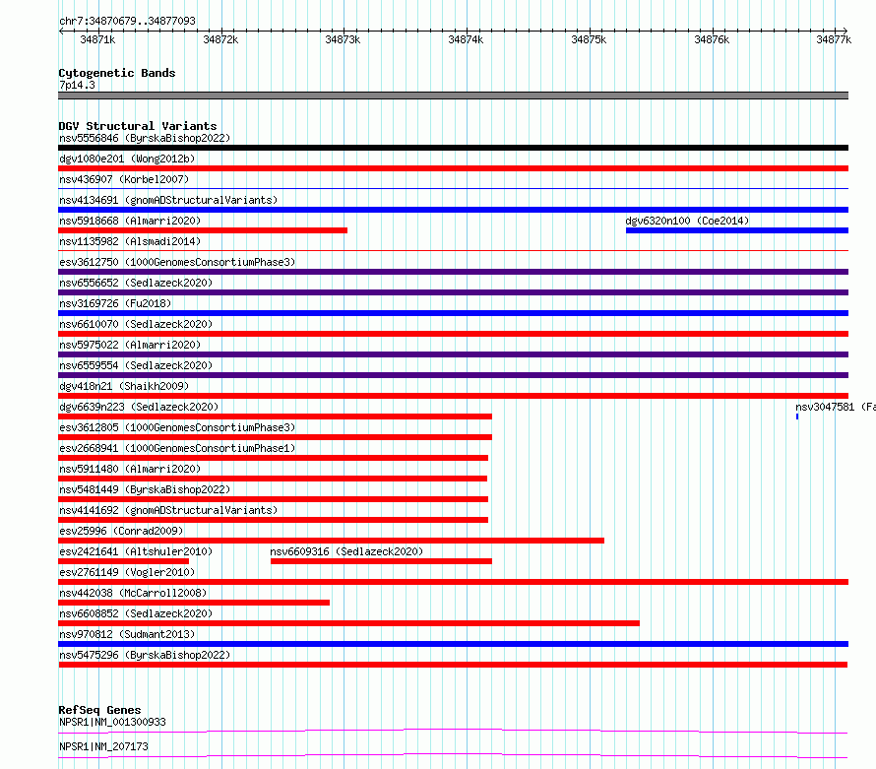Click the 34875k ruler tick label
This screenshot has width=876, height=769.
(x=589, y=39)
